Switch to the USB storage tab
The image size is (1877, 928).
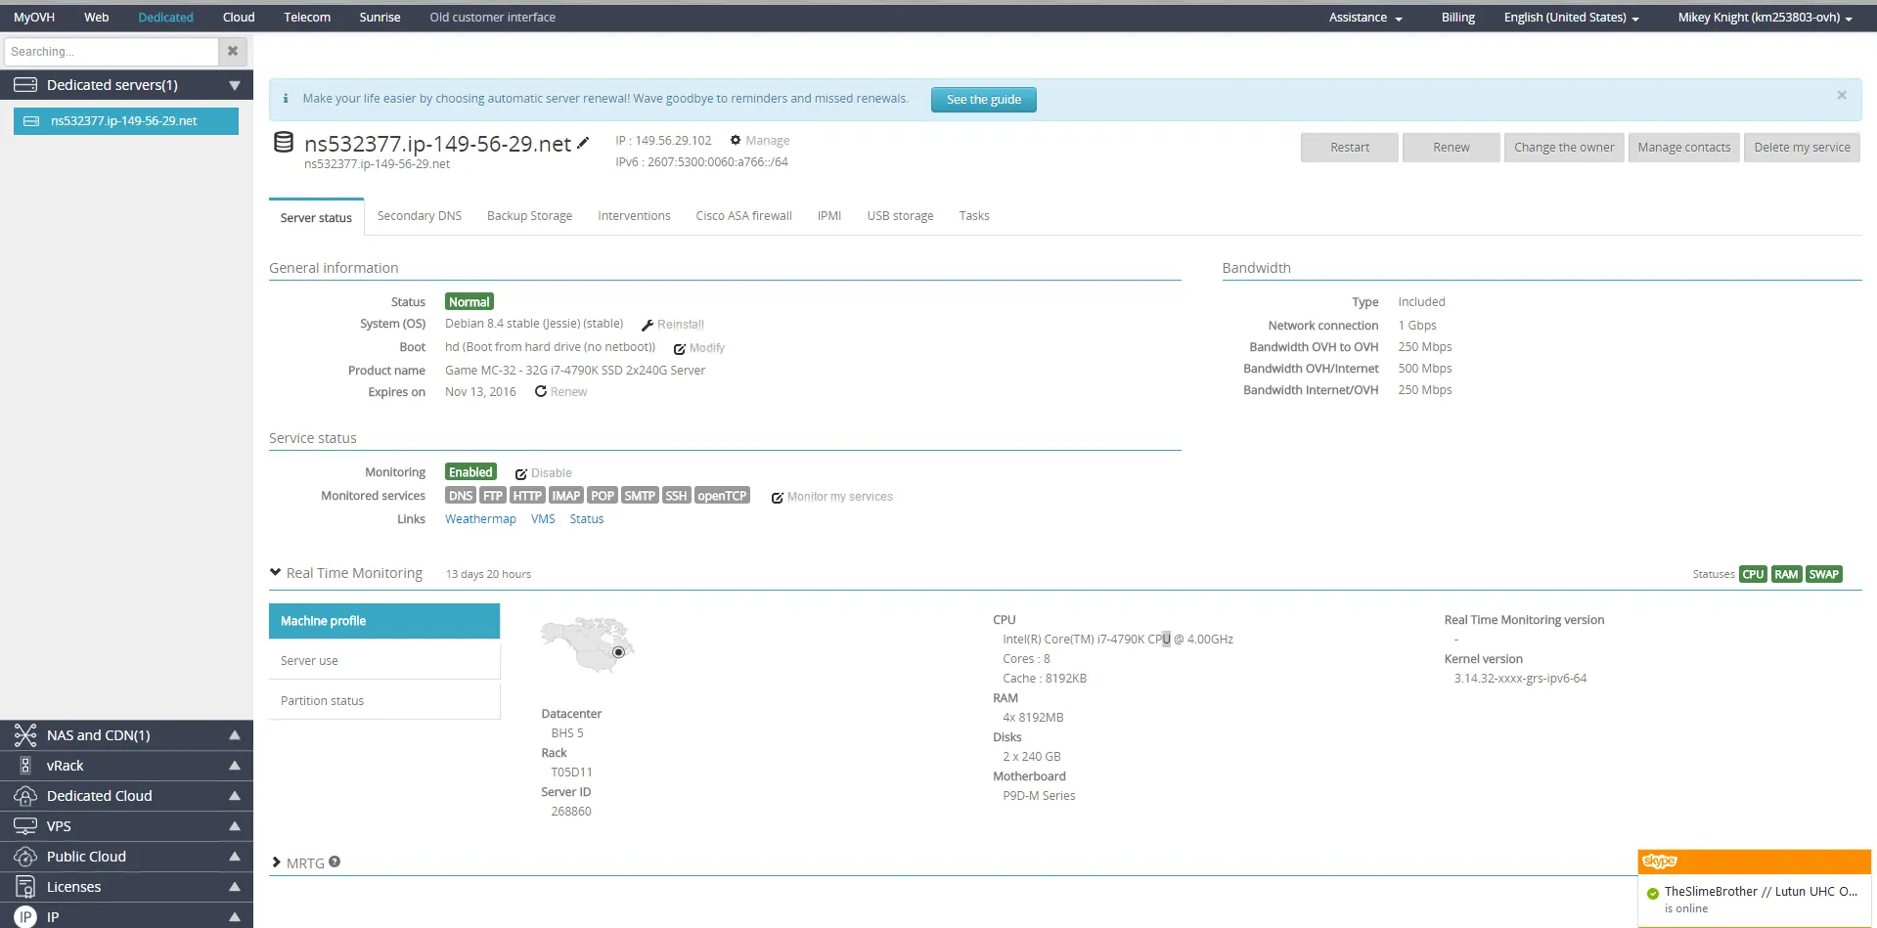tap(900, 216)
